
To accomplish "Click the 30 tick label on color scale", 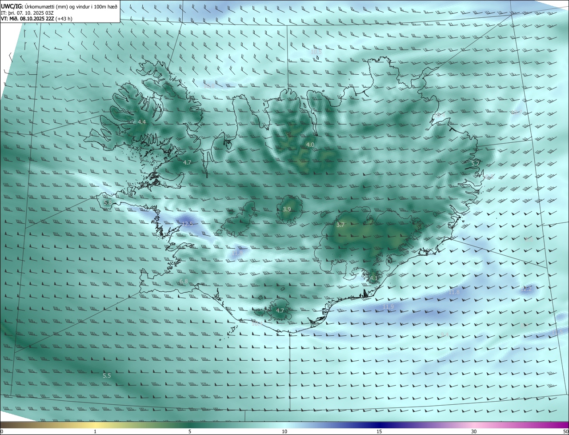I will [474, 431].
